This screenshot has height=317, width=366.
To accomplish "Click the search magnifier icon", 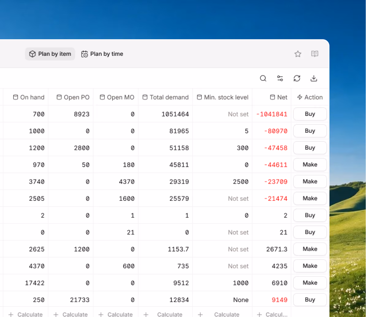I will [x=263, y=78].
